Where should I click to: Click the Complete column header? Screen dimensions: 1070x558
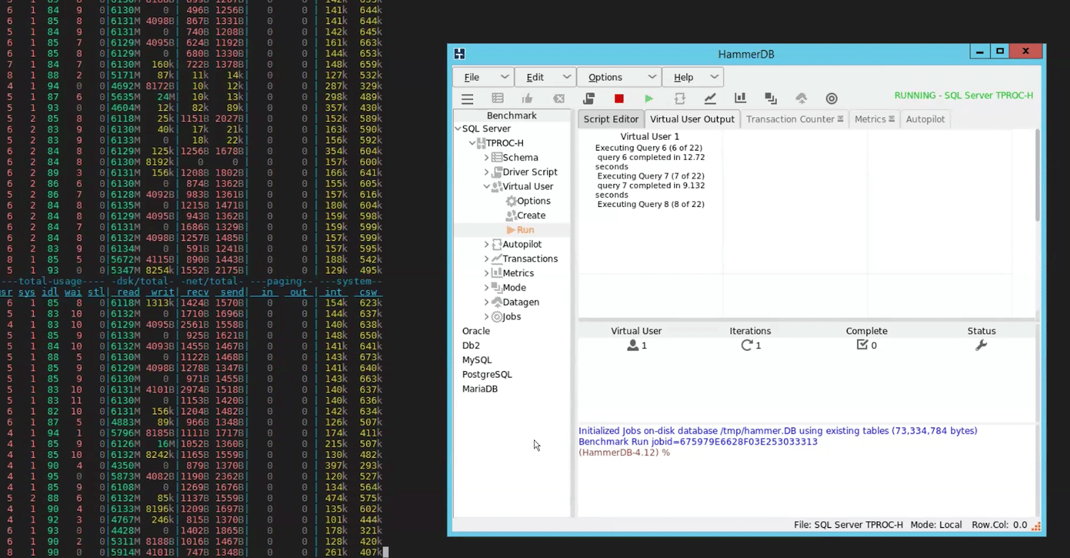click(867, 331)
